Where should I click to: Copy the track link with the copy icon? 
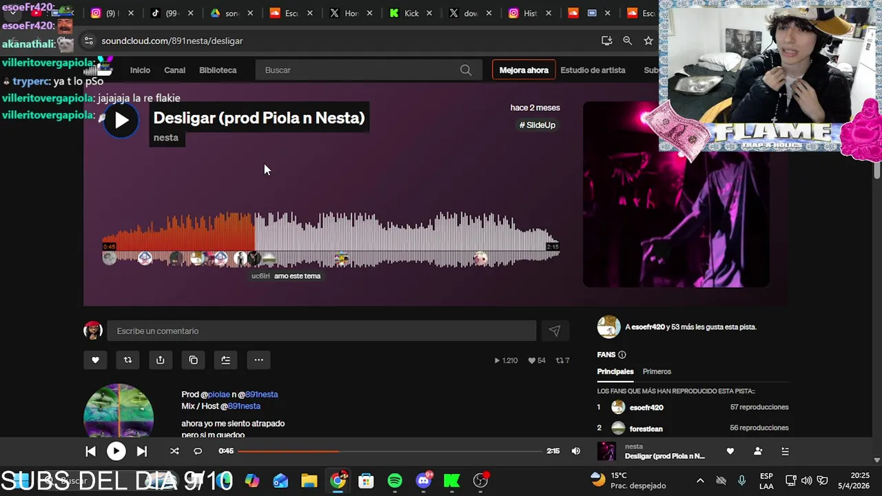pos(193,360)
